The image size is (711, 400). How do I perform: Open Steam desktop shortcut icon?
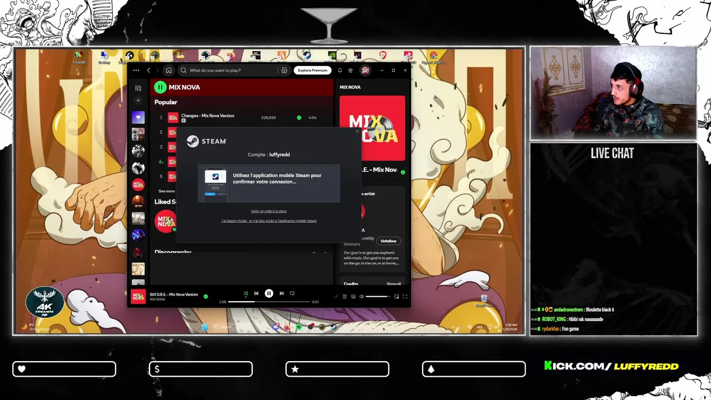306,56
